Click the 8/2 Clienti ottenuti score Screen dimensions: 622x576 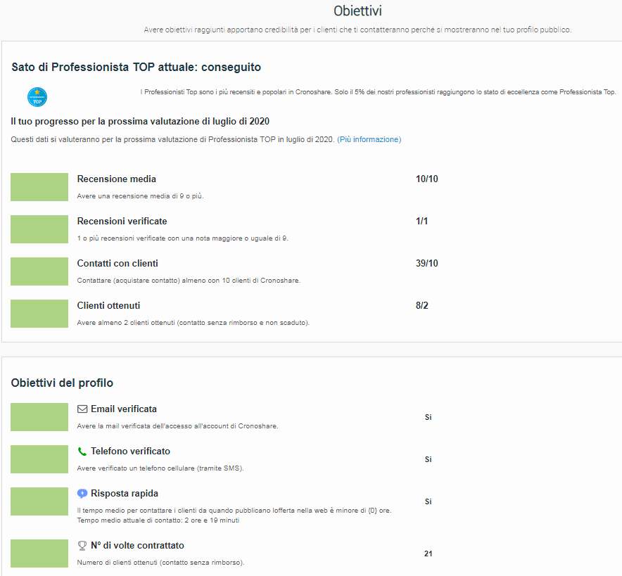422,306
